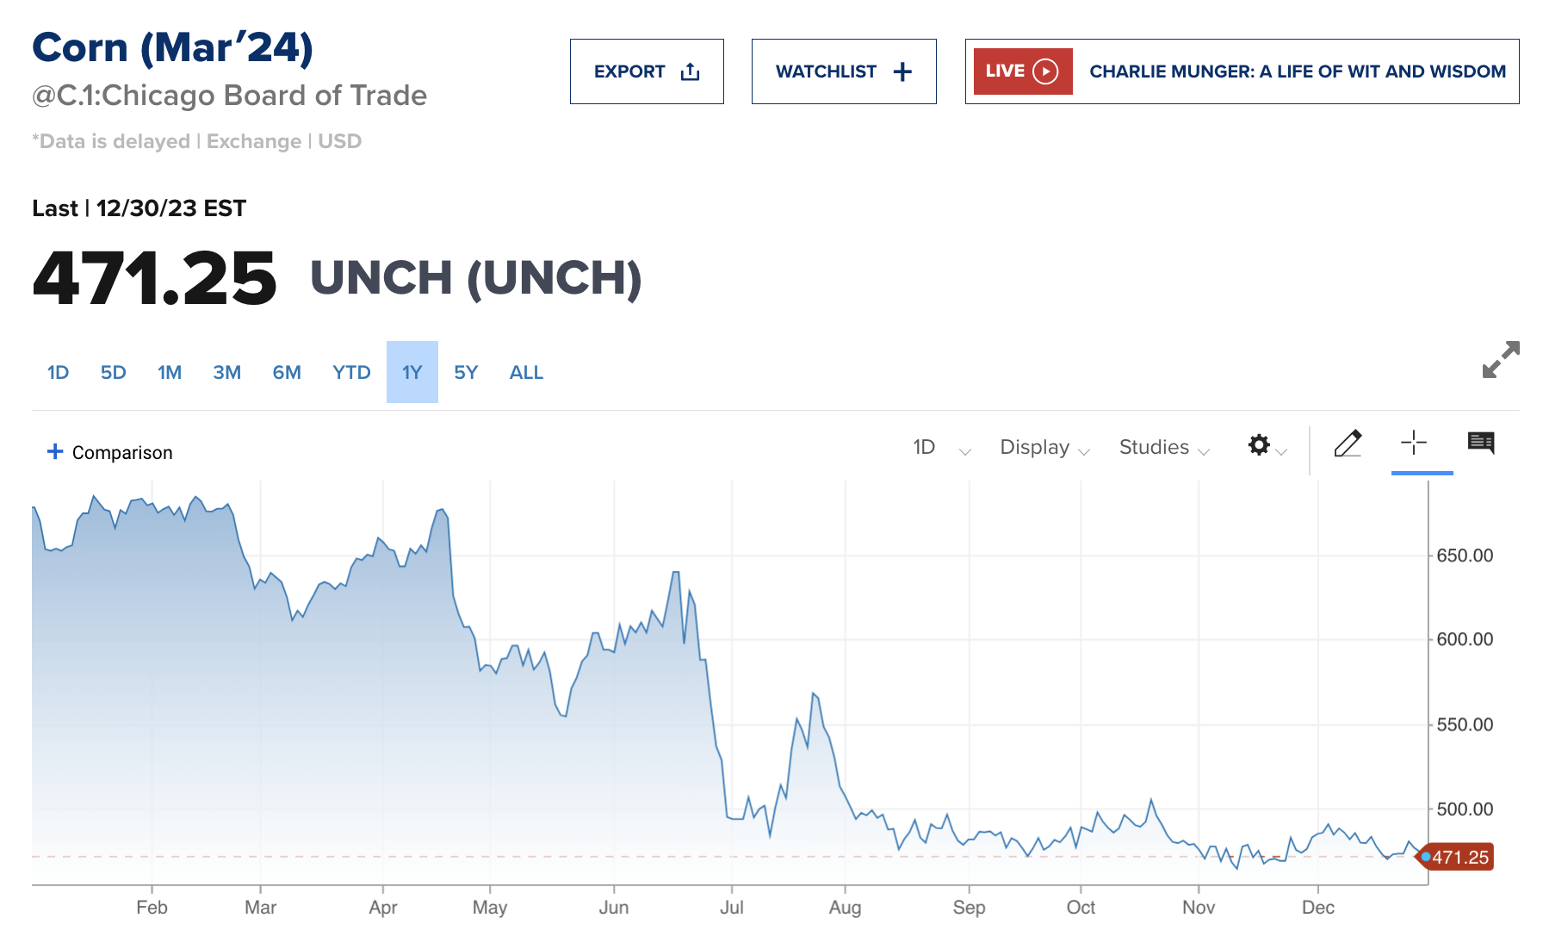Click the plus icon on the Watchlist button
This screenshot has height=949, width=1543.
click(902, 71)
